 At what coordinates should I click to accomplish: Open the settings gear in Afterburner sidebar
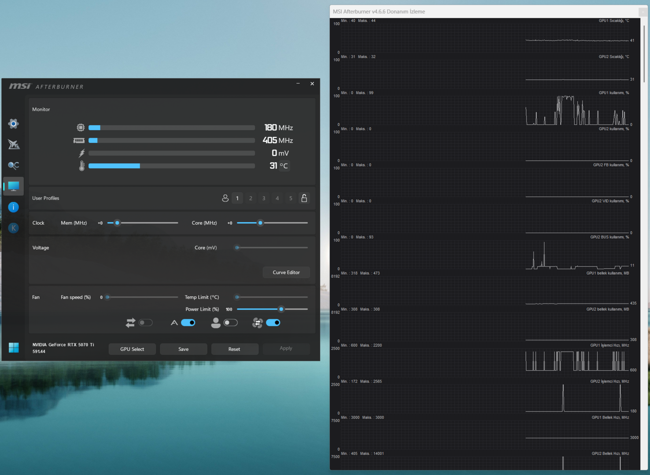click(14, 124)
